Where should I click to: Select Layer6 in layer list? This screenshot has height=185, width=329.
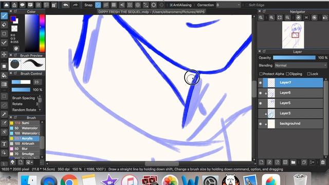[290, 92]
